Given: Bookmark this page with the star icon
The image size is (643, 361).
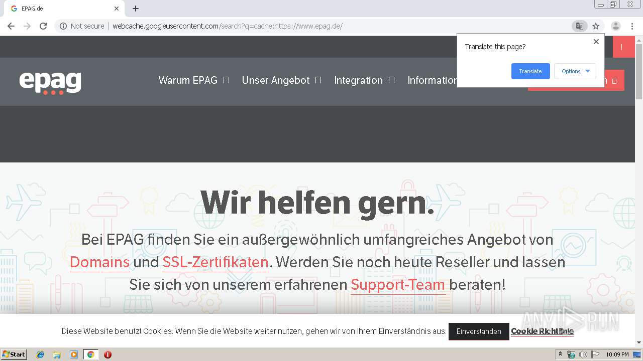Looking at the screenshot, I should click(596, 26).
